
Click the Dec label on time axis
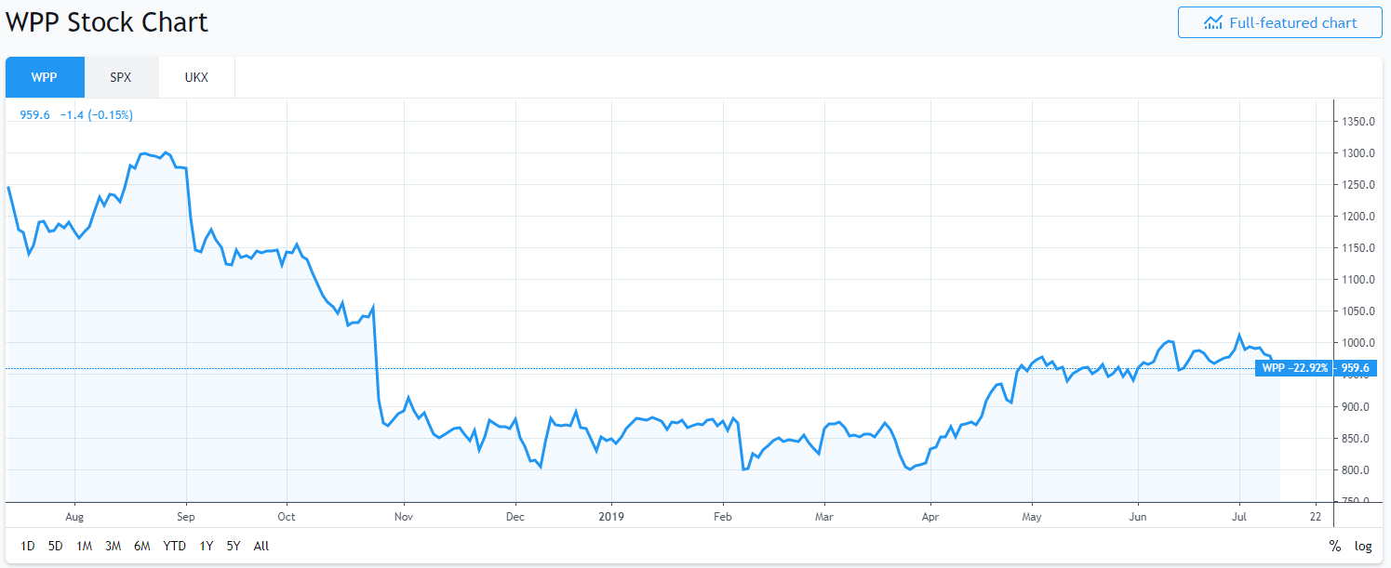tap(515, 516)
